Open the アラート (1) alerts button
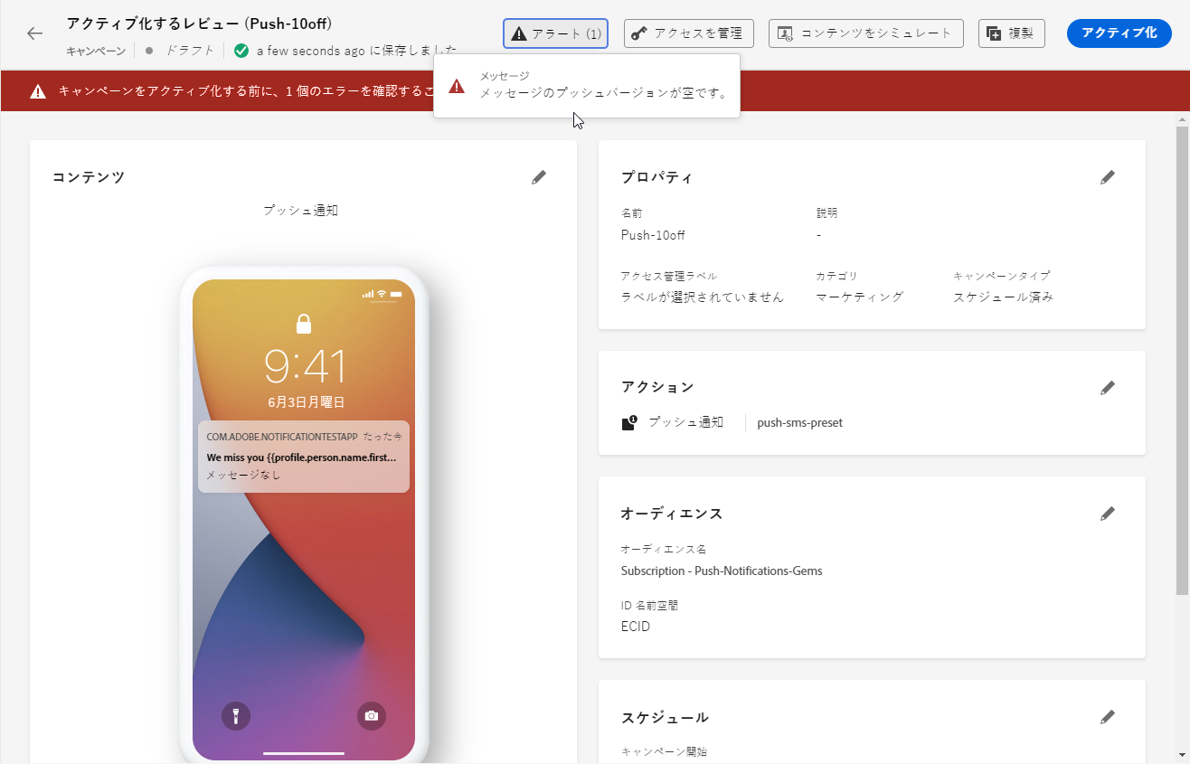 [555, 33]
